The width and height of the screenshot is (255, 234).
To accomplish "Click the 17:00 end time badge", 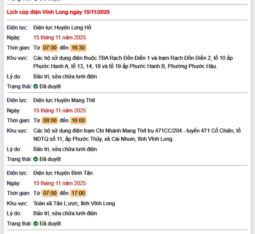I will pyautogui.click(x=78, y=193).
